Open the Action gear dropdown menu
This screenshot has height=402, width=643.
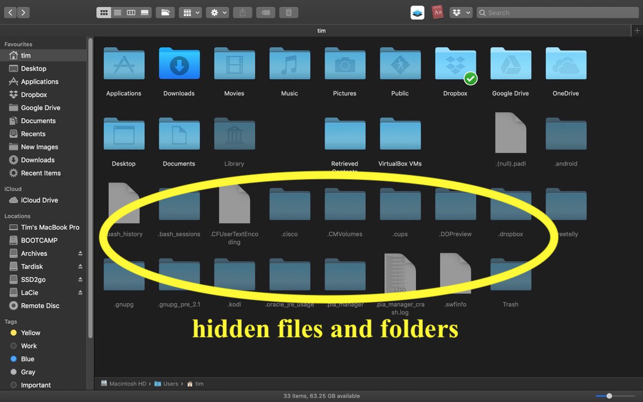point(218,12)
